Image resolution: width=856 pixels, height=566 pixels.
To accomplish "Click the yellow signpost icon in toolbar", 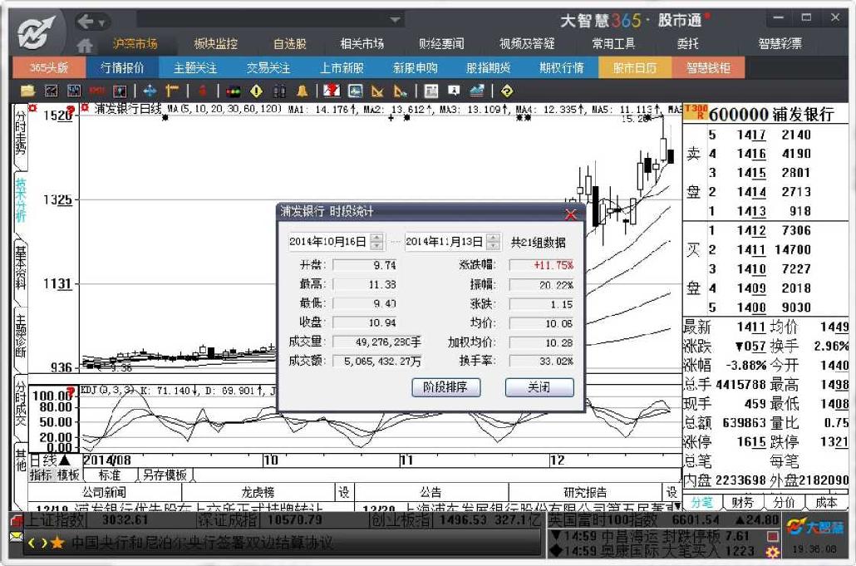I will [x=172, y=91].
